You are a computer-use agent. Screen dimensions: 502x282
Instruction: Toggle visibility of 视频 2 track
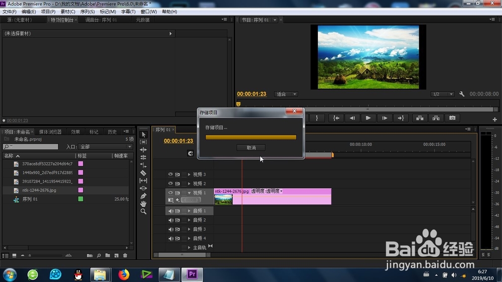pyautogui.click(x=170, y=184)
